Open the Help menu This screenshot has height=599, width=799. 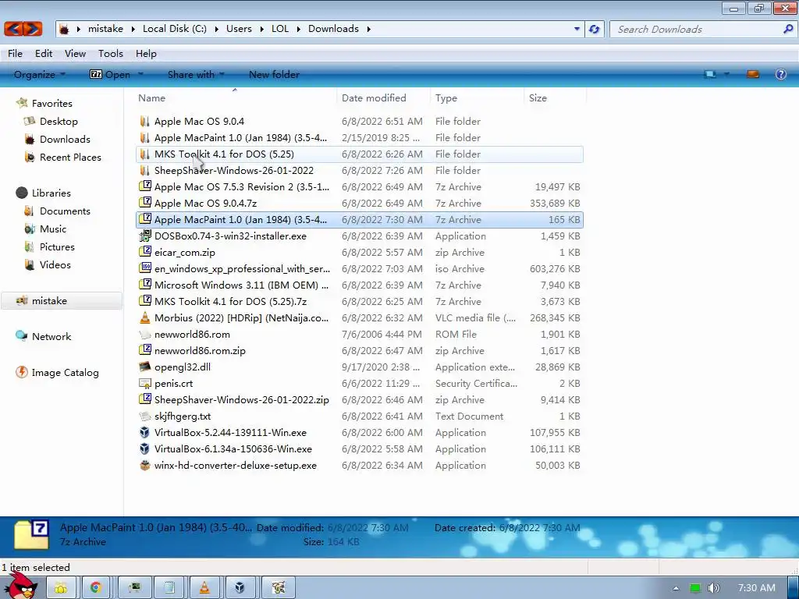click(x=146, y=54)
